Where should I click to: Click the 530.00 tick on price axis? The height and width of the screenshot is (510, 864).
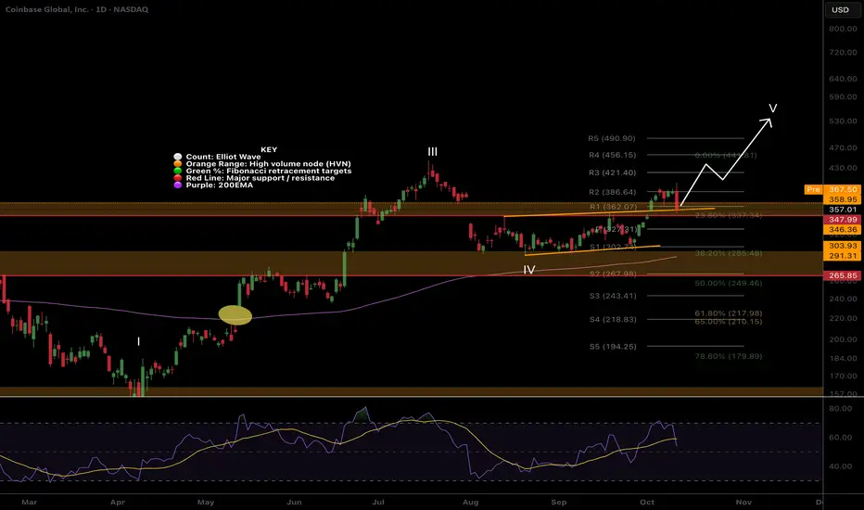843,121
